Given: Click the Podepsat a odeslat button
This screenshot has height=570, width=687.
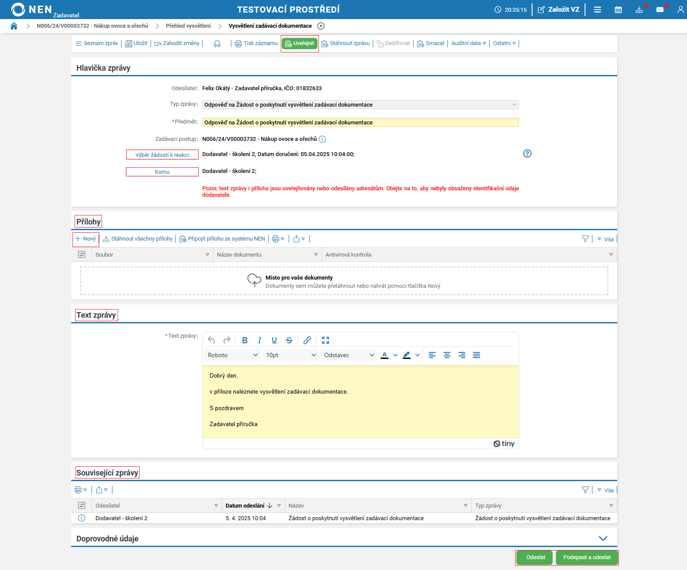Looking at the screenshot, I should click(587, 557).
